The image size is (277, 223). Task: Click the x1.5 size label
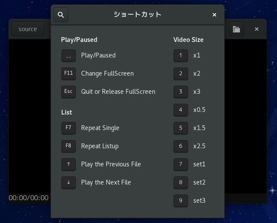point(199,128)
